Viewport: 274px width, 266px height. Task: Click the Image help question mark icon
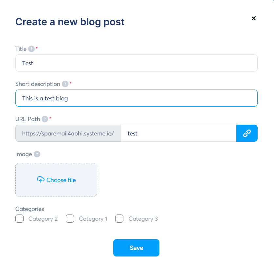[x=37, y=154]
